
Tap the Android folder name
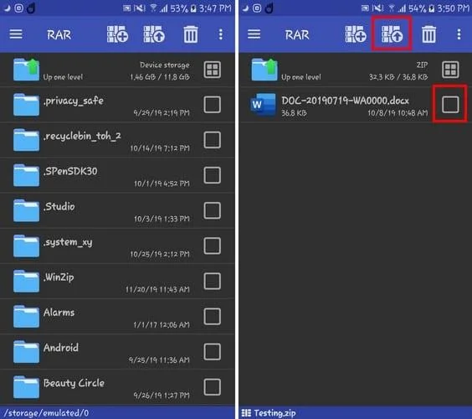point(61,348)
